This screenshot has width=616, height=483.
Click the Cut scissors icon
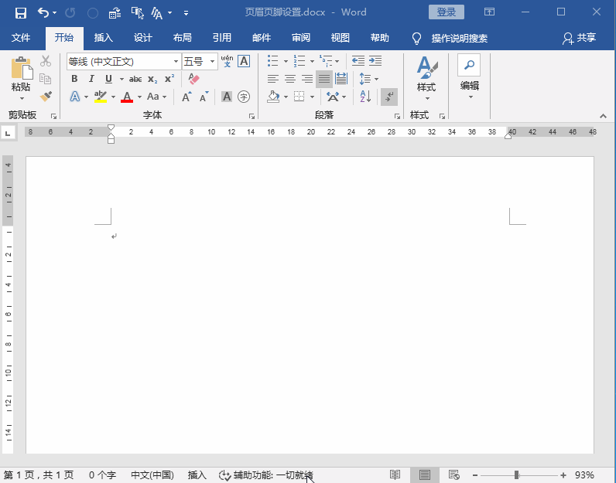click(x=46, y=61)
